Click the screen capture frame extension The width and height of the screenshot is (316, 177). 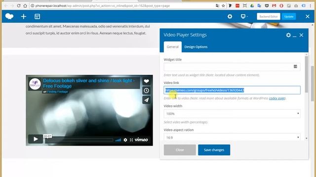(245, 6)
